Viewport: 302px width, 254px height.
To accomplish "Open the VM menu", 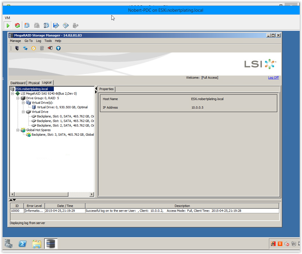I will tap(7, 18).
